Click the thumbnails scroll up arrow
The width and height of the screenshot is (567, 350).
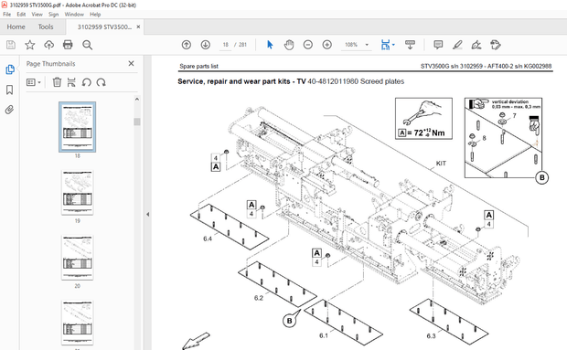[x=137, y=99]
